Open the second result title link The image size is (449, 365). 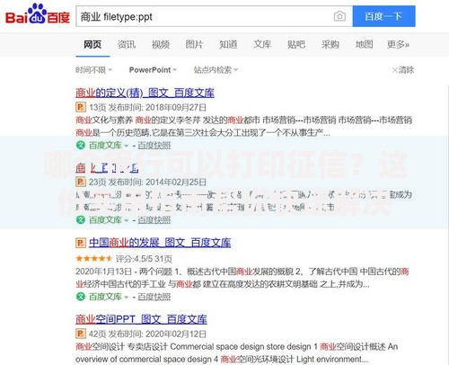click(x=107, y=168)
